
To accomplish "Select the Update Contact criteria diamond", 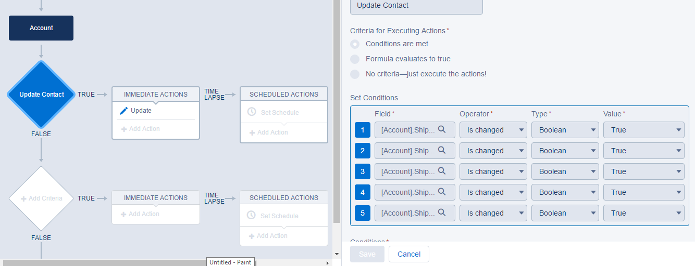I will 41,95.
